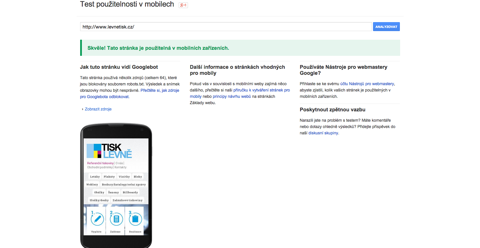Viewport: 480px width, 248px height.
Task: Click step 3 Realizace clipboard icon
Action: 135,220
